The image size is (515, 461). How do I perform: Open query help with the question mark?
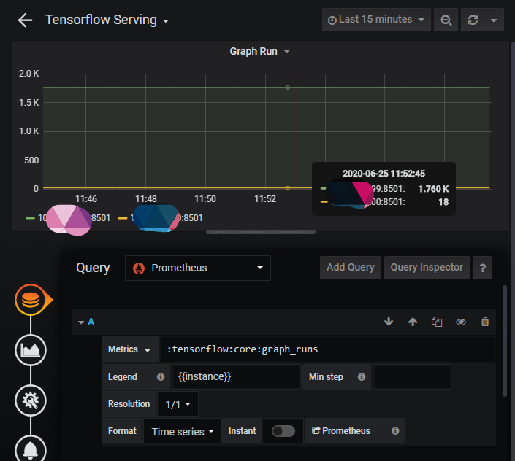[x=482, y=268]
